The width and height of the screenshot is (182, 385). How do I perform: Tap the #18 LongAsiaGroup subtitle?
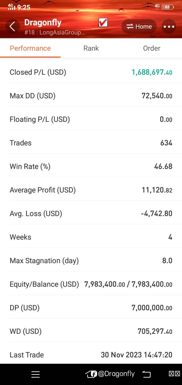tap(55, 32)
